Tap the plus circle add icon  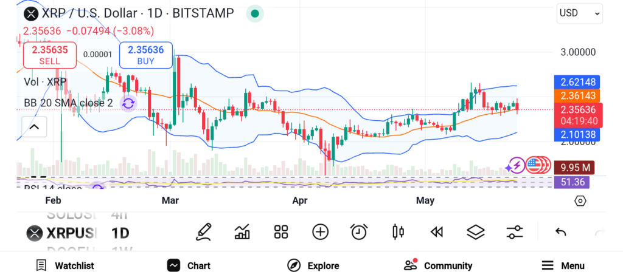(320, 232)
